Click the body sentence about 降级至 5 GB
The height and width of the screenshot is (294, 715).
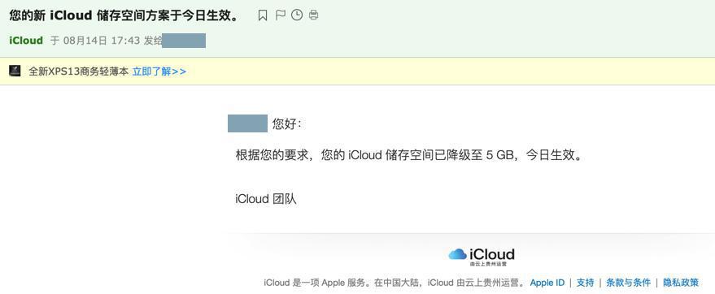coord(409,155)
